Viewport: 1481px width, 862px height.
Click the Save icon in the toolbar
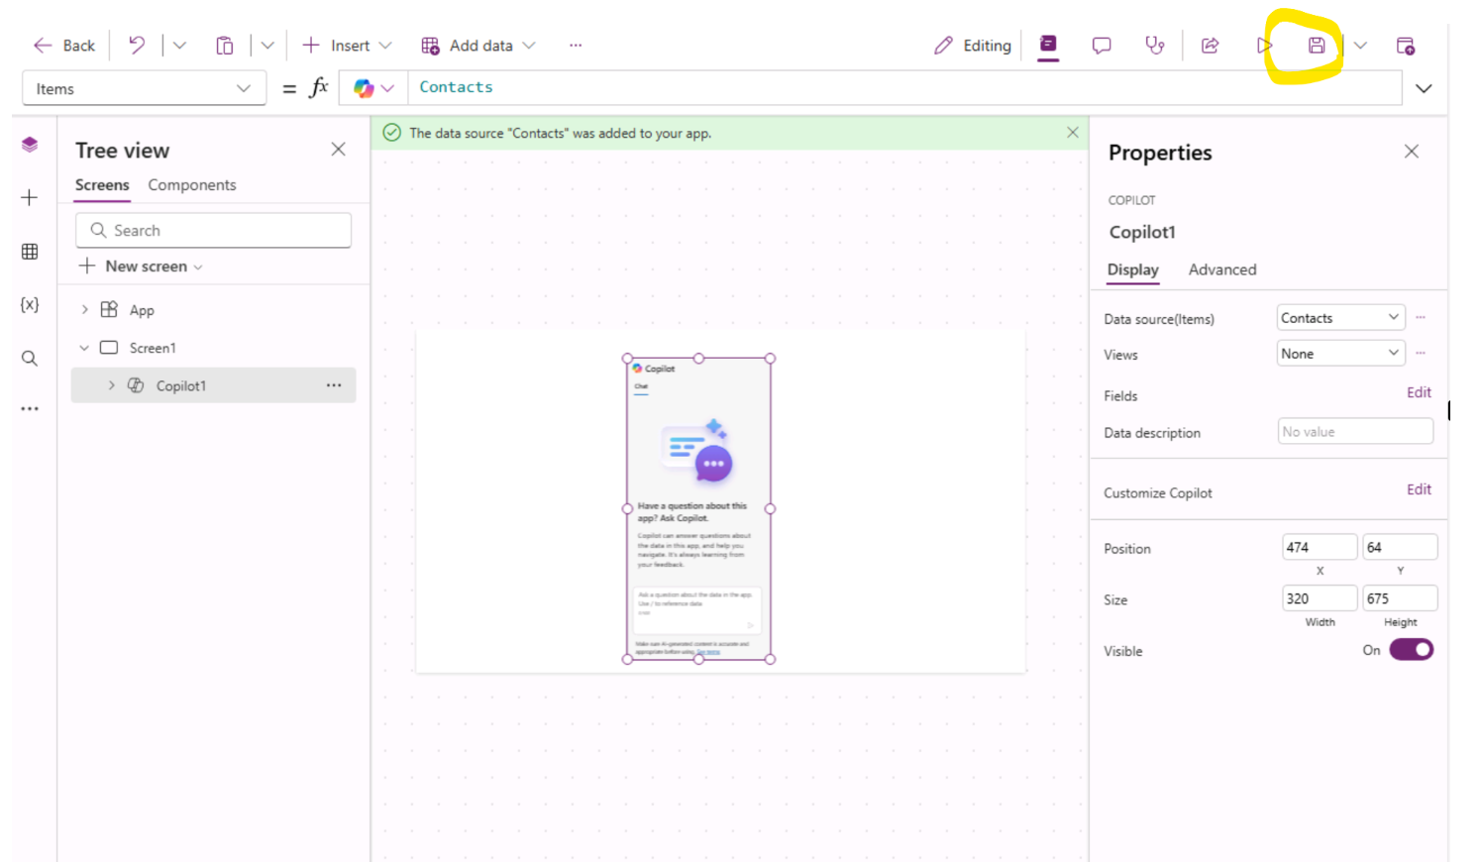click(1316, 46)
